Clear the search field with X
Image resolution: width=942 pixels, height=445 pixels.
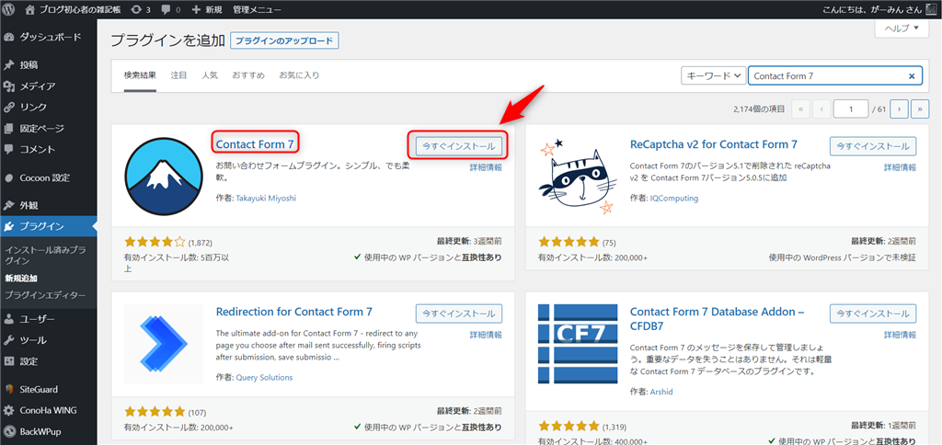912,76
